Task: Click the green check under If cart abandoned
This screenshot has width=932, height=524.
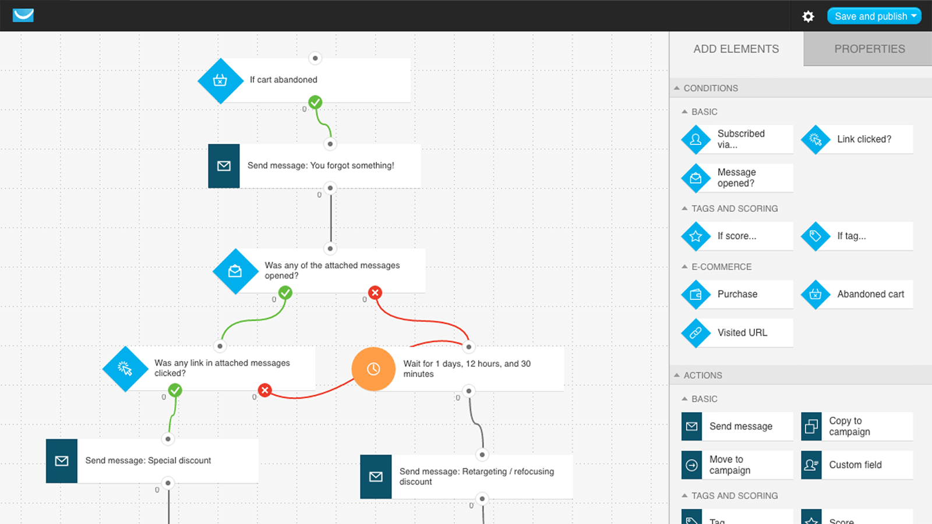Action: (x=315, y=102)
